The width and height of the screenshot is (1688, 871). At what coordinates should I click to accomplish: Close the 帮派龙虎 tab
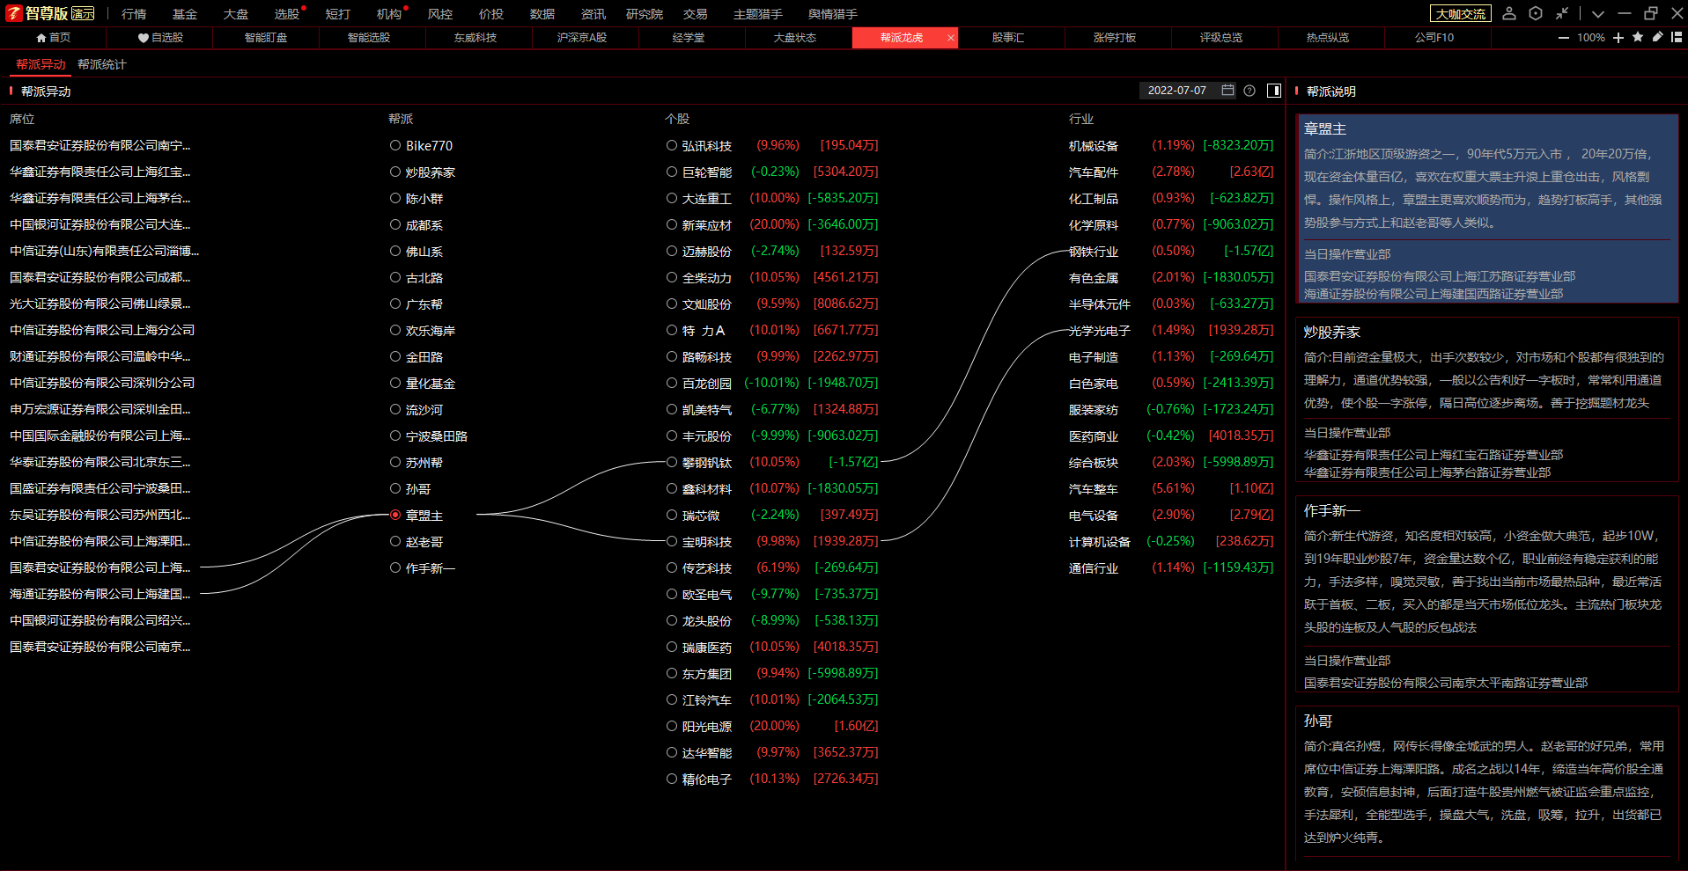[x=950, y=38]
